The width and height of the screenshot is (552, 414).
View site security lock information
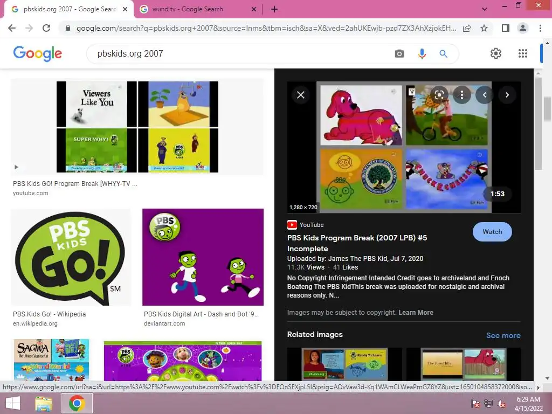pyautogui.click(x=68, y=28)
